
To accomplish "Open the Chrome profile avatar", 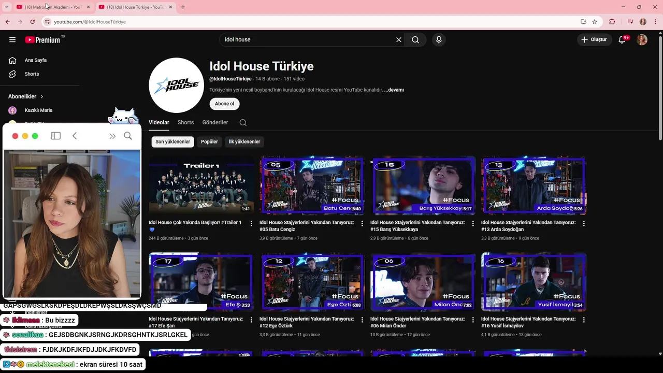I will pyautogui.click(x=643, y=22).
